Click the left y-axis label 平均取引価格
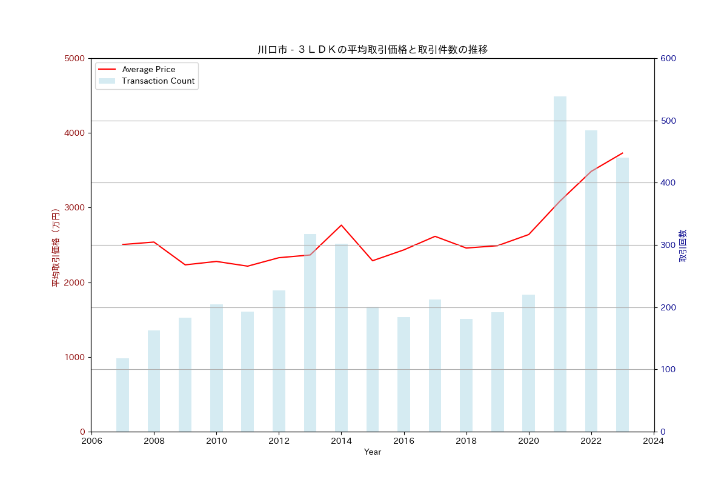 pyautogui.click(x=56, y=247)
